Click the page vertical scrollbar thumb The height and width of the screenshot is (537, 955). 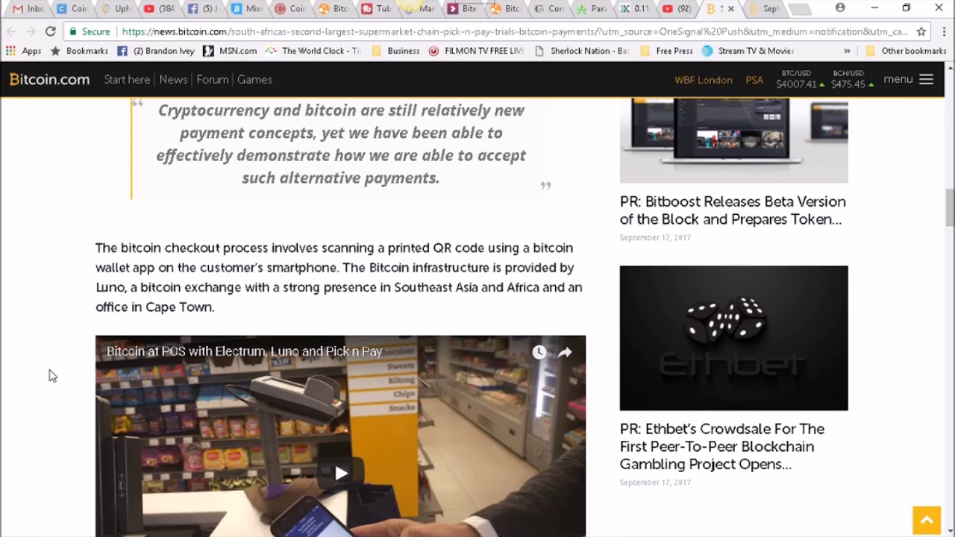coord(950,207)
